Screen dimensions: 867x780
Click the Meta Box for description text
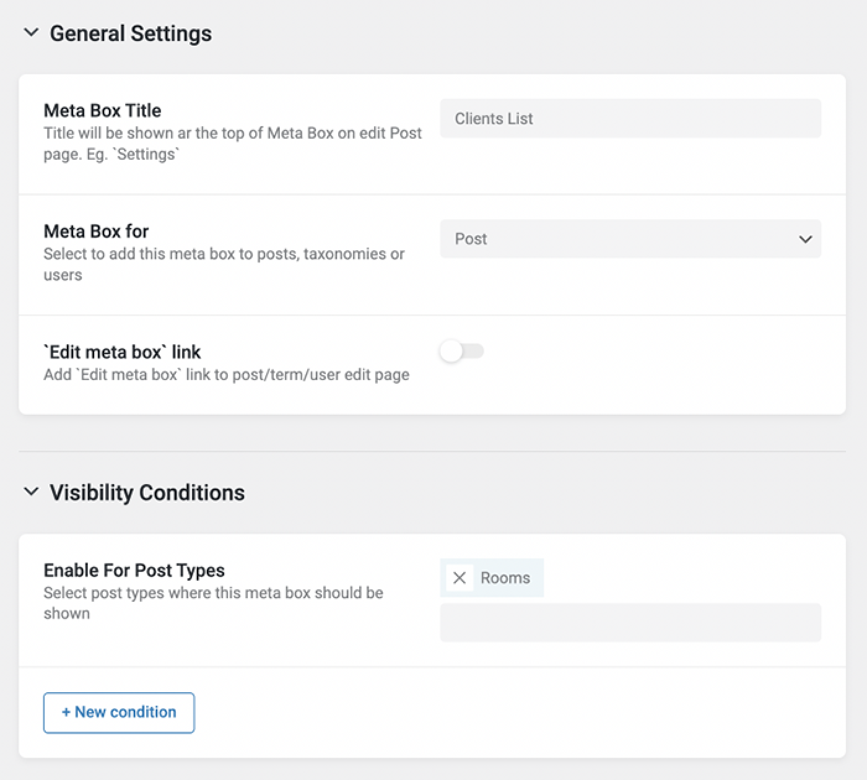coord(224,264)
